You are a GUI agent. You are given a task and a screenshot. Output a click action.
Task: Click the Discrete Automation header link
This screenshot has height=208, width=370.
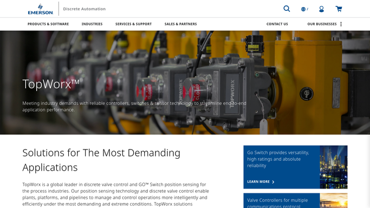[x=85, y=9]
